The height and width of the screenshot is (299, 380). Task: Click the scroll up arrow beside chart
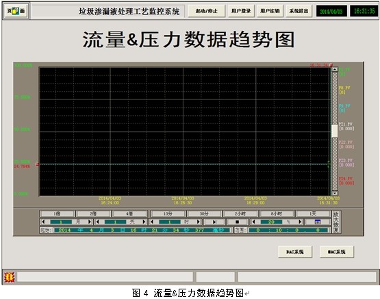(335, 69)
